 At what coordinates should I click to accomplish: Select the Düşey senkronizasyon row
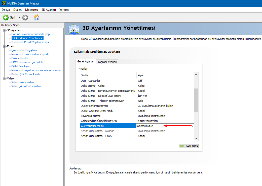[137, 106]
